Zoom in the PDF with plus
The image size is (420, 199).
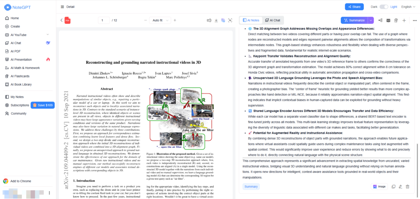tap(175, 20)
